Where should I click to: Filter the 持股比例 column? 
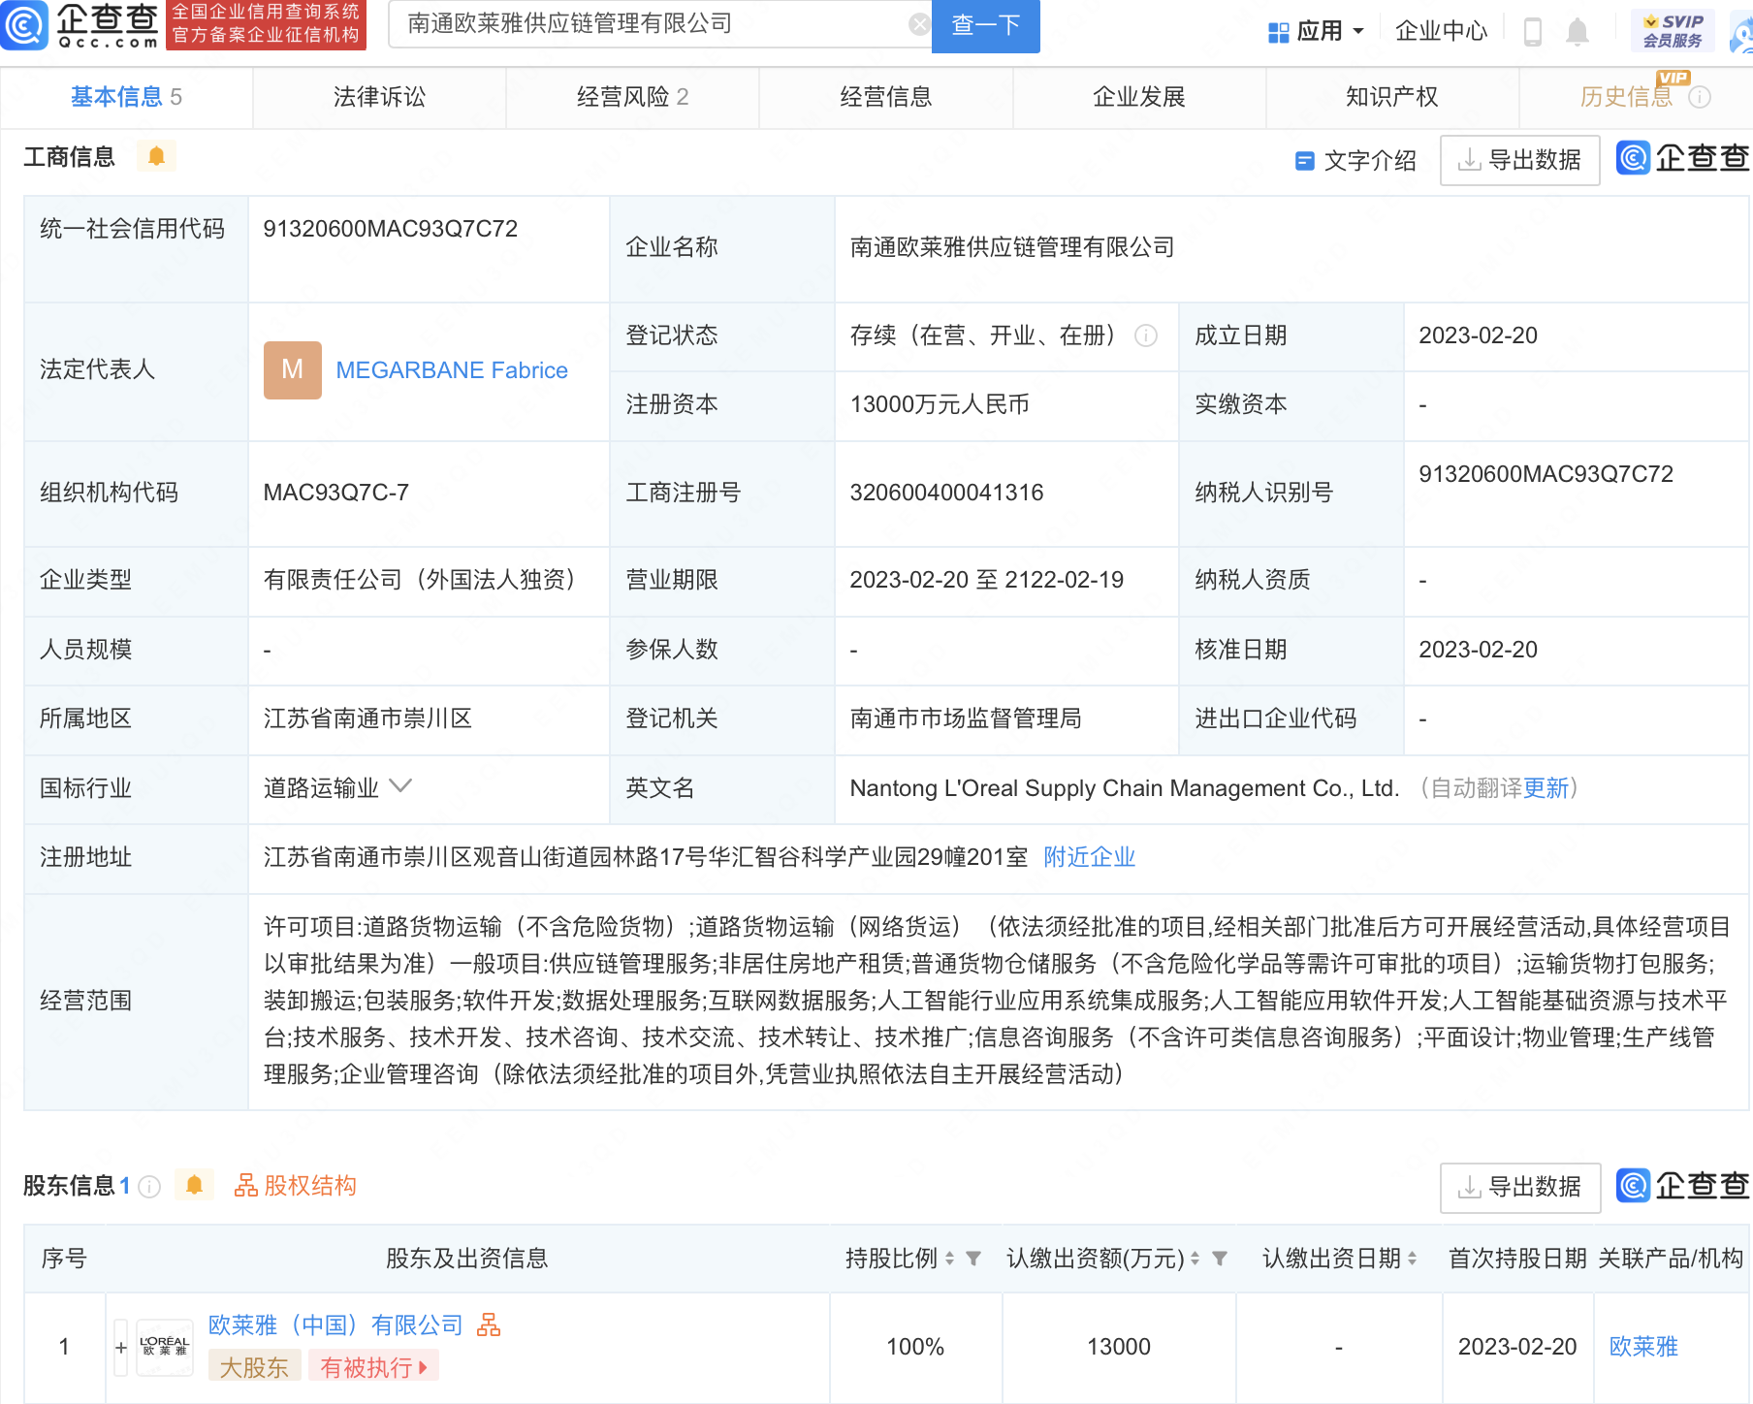pos(973,1259)
